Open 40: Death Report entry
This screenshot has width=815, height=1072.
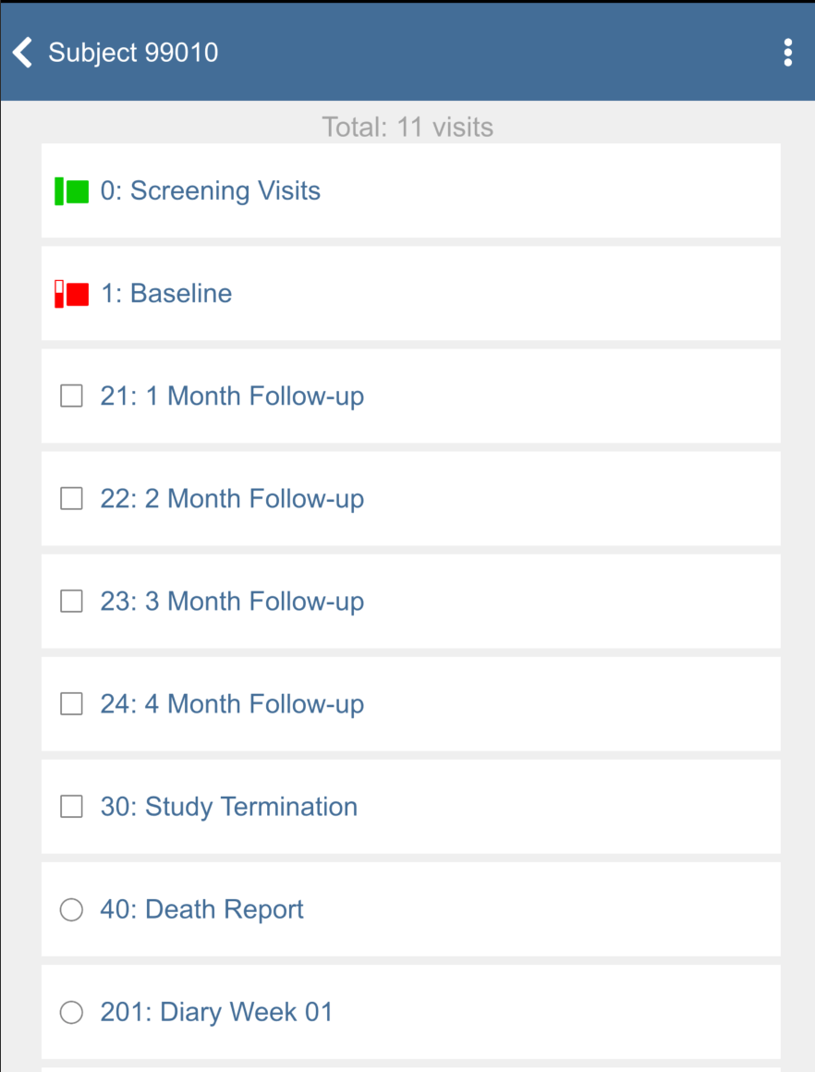pos(201,909)
